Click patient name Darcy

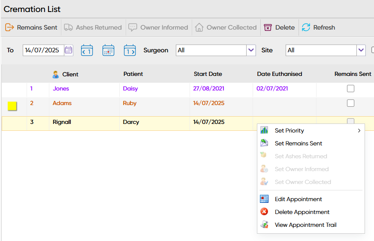[131, 122]
